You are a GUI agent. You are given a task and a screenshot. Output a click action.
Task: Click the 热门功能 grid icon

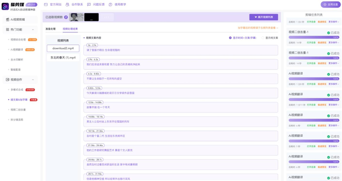coord(8,29)
